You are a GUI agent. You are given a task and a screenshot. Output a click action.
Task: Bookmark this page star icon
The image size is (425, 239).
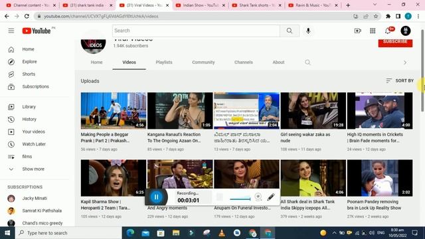tap(376, 16)
